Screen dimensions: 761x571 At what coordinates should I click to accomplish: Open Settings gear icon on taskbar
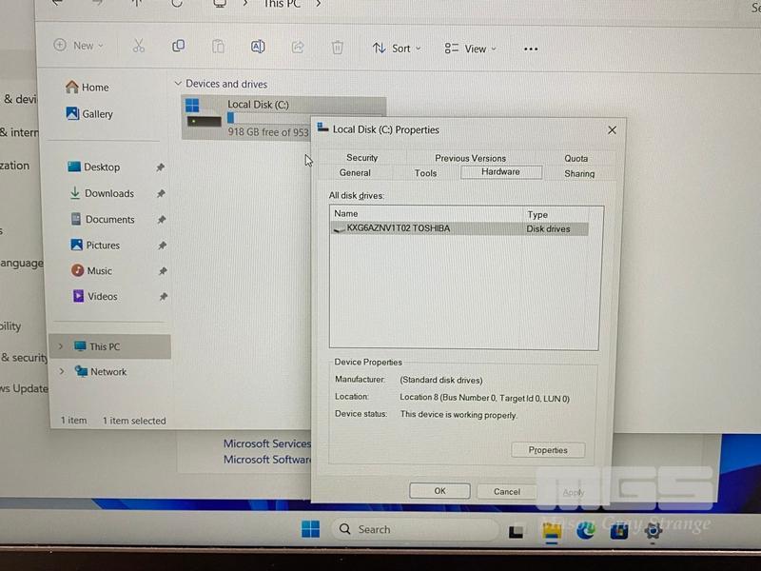click(654, 531)
